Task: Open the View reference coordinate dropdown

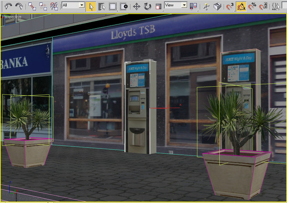Action: [x=176, y=5]
